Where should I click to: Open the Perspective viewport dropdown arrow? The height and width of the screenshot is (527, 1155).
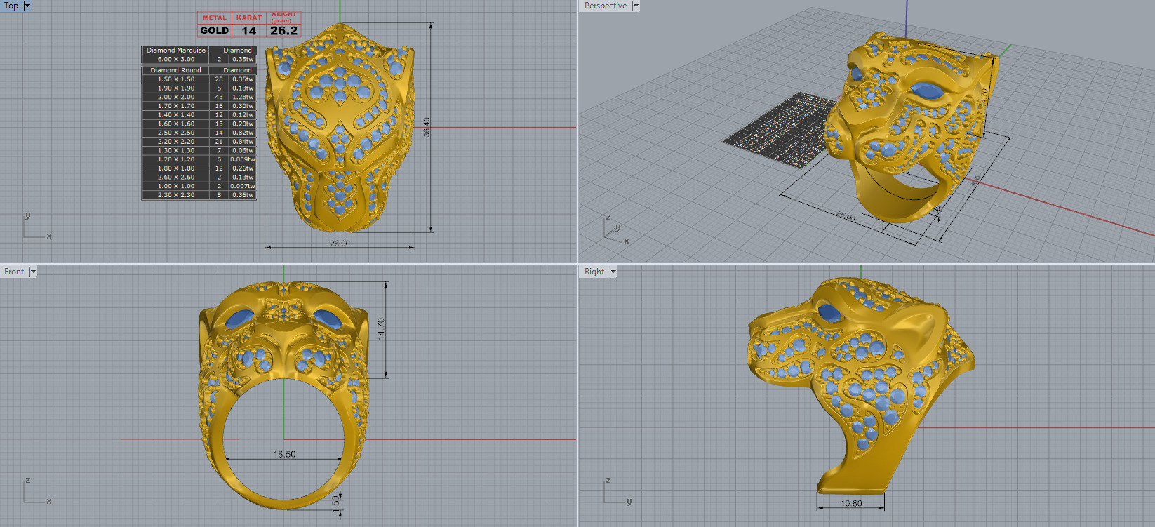(636, 6)
